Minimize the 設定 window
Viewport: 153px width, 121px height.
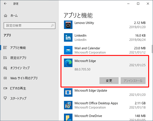129,4
